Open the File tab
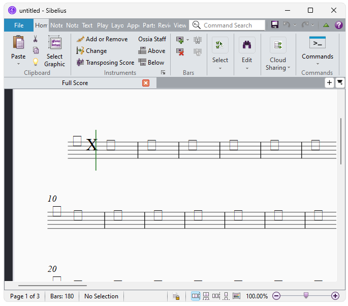 [19, 25]
